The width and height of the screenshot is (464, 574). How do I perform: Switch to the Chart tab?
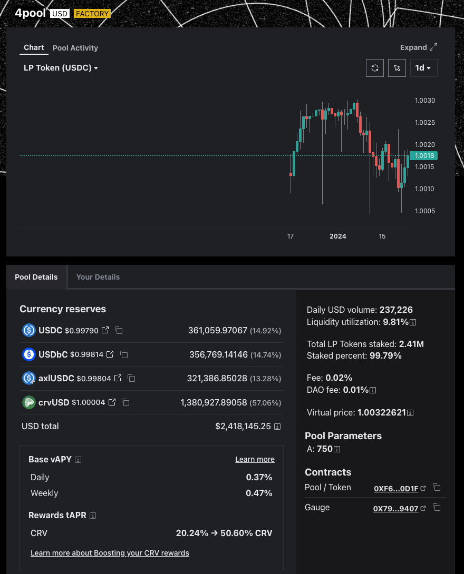coord(34,47)
